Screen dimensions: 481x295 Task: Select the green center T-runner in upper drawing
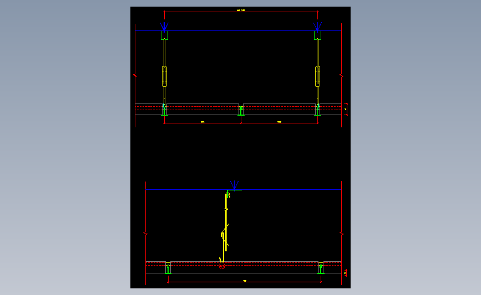point(241,111)
